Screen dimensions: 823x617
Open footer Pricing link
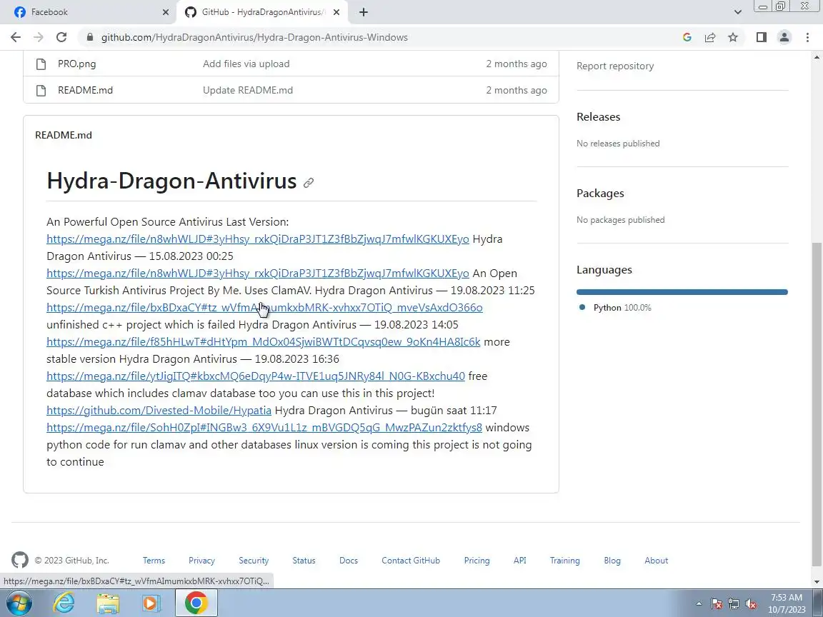tap(477, 561)
